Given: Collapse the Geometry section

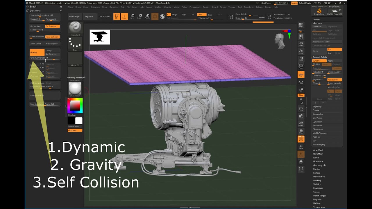Looking at the screenshot, I should [318, 23].
